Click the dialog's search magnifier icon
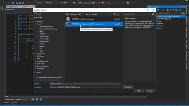This screenshot has height=106, width=189. point(153,14)
